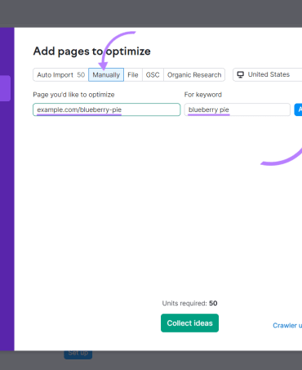Open the United States location dropdown

click(268, 74)
